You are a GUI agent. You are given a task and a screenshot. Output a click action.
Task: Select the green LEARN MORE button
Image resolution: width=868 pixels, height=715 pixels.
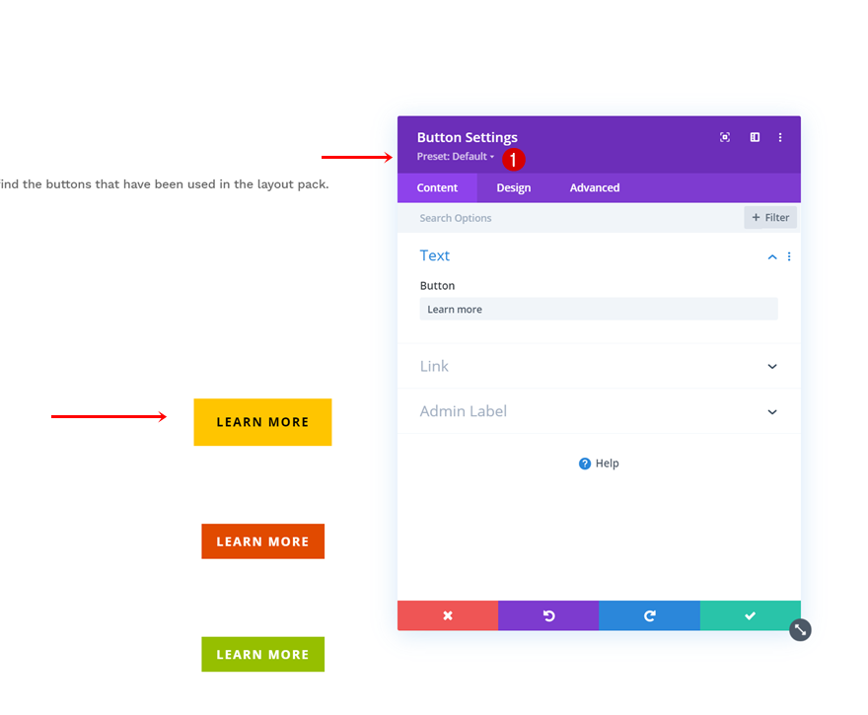(262, 654)
